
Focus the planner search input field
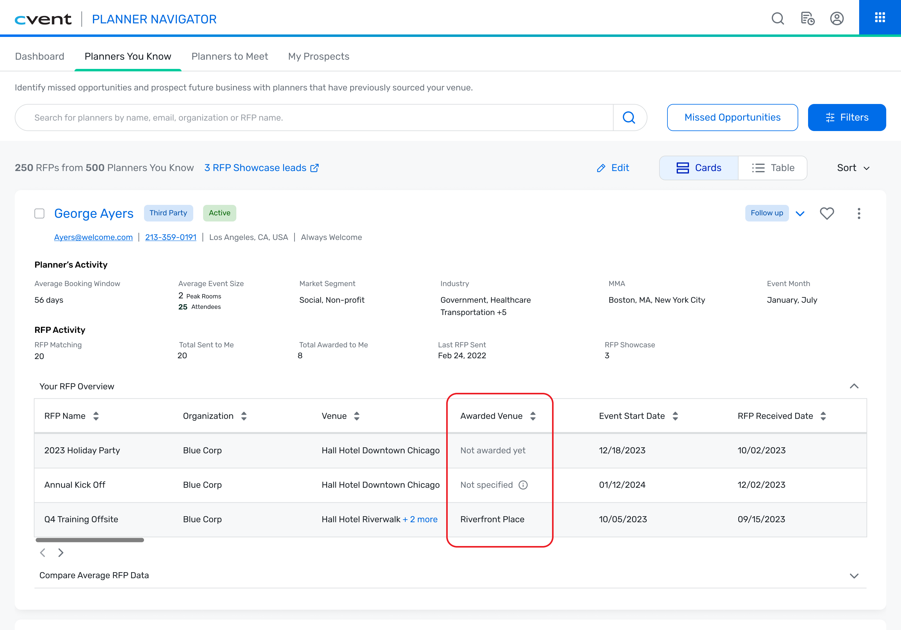pyautogui.click(x=314, y=117)
